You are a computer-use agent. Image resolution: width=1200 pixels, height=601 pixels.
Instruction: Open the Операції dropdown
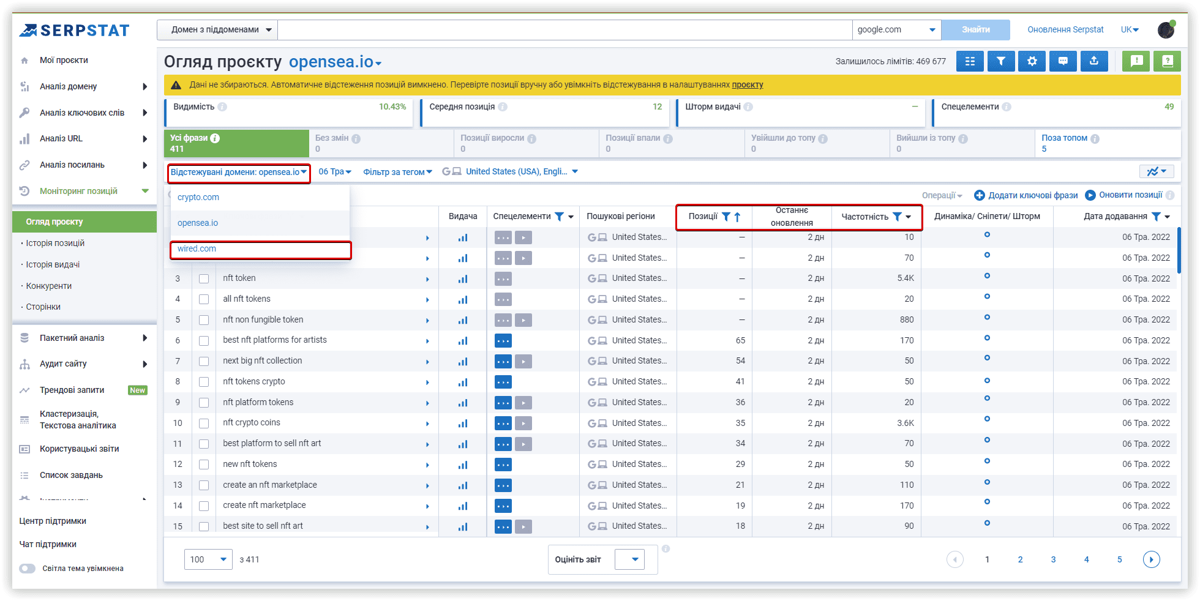coord(942,195)
